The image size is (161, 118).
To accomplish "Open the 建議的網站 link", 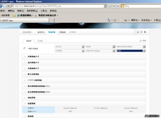I will pos(25,15).
